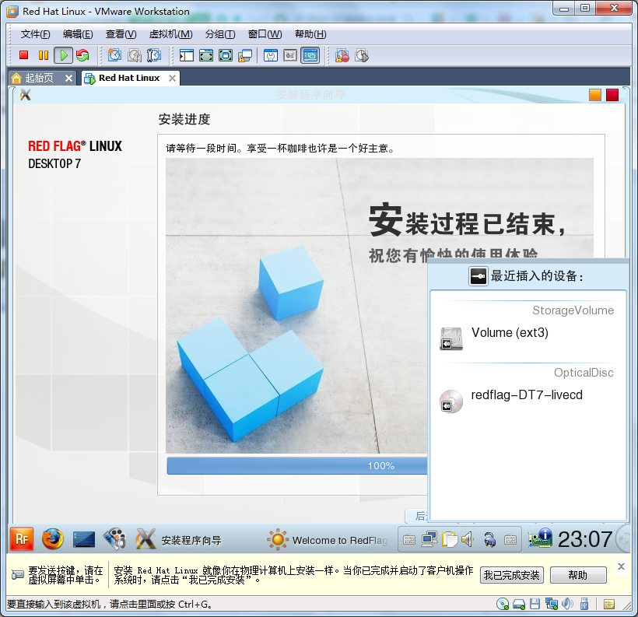
Task: Select redflag-DT7-livecd optical disc
Action: (x=528, y=399)
